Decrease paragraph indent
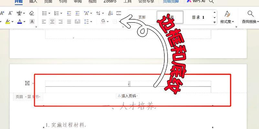 [69, 13]
